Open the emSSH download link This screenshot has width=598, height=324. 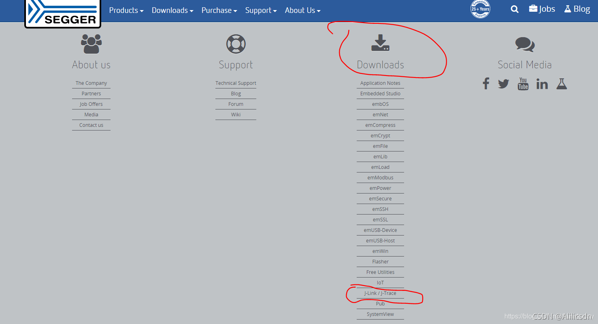pos(380,209)
